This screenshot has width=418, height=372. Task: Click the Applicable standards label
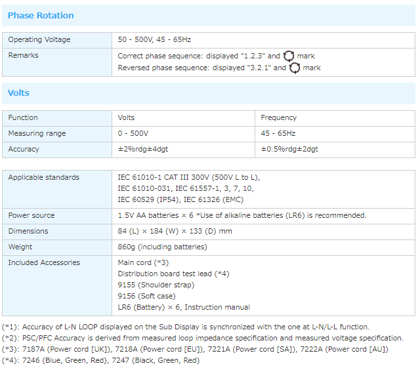(43, 178)
